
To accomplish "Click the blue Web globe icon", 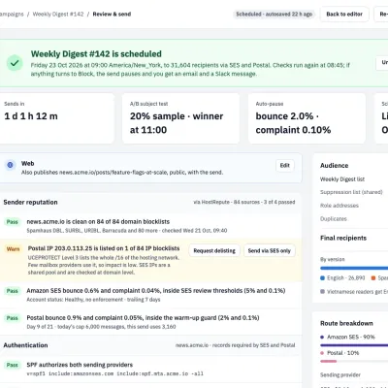I will coord(10,165).
